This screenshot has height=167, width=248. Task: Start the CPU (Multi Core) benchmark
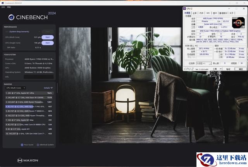click(48, 37)
